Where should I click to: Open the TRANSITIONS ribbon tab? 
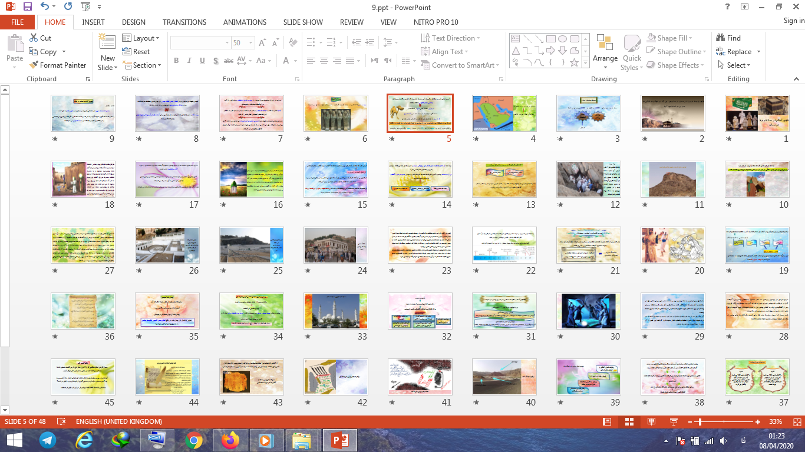coord(184,22)
